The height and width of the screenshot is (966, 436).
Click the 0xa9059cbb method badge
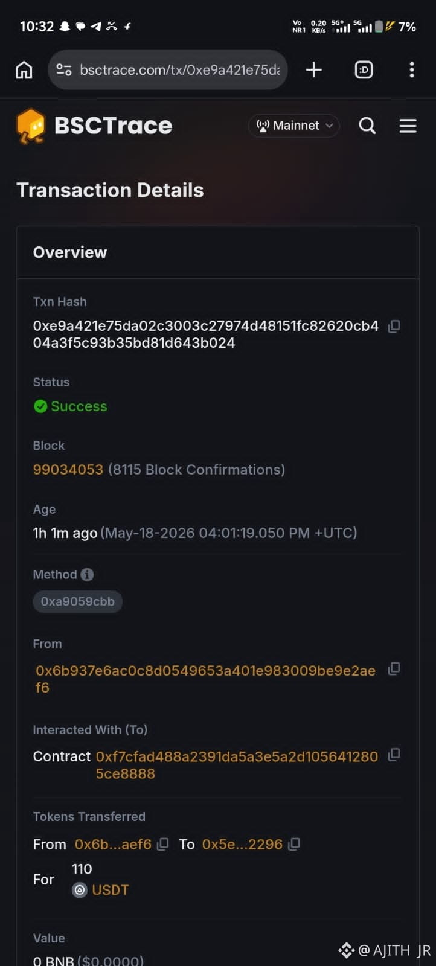click(x=77, y=601)
